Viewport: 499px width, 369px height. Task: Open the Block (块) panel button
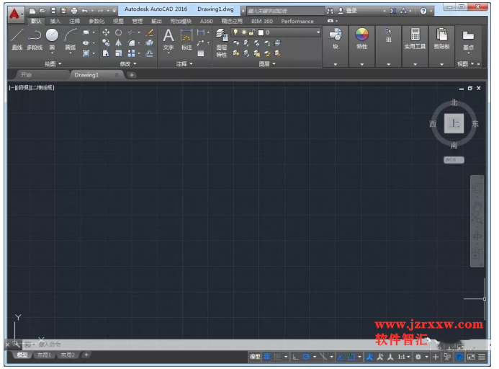click(x=336, y=39)
